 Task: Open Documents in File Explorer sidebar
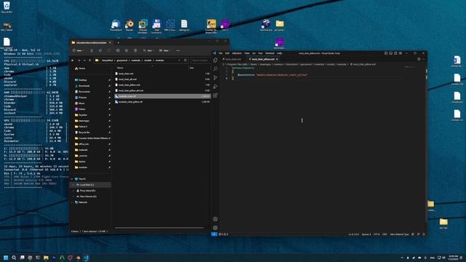82,92
